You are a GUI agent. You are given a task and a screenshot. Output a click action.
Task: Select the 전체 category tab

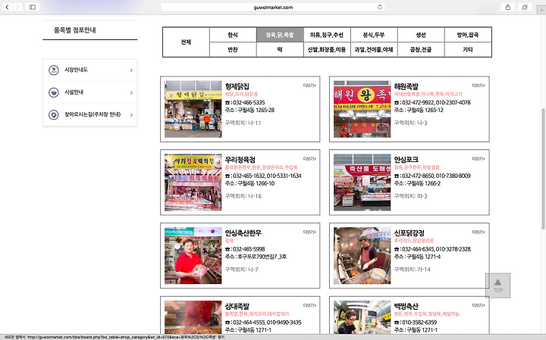pyautogui.click(x=186, y=42)
